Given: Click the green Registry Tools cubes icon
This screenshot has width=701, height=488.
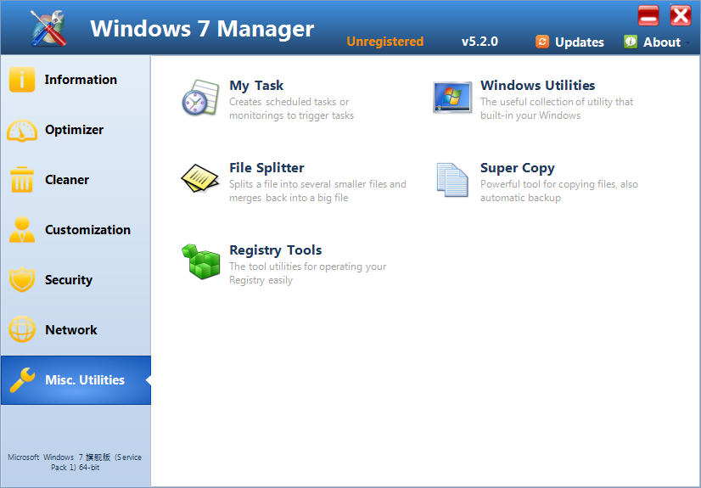Looking at the screenshot, I should click(x=200, y=262).
